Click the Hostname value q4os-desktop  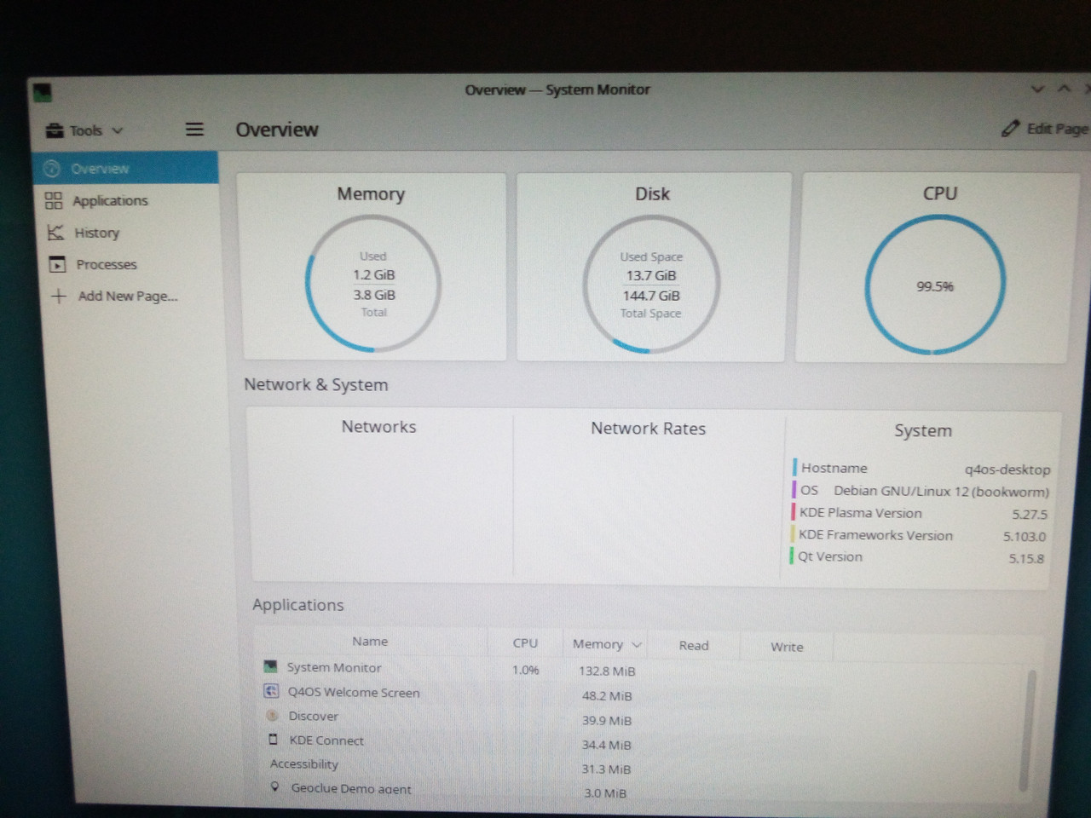(x=1007, y=469)
